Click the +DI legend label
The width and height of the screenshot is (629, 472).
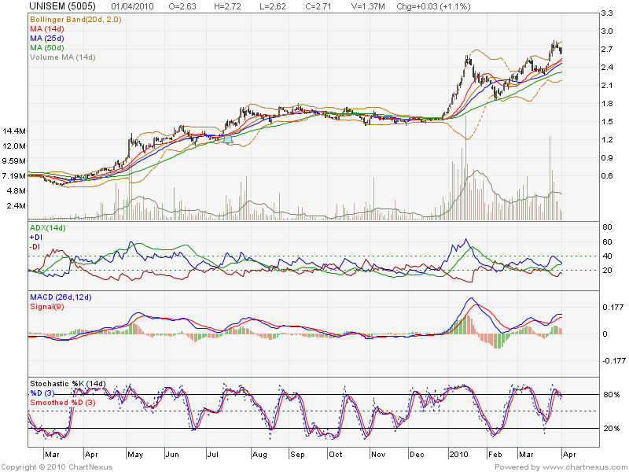point(36,238)
